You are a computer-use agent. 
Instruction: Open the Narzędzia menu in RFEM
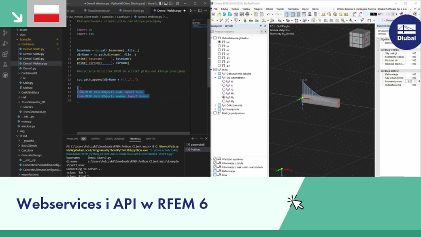click(x=293, y=9)
